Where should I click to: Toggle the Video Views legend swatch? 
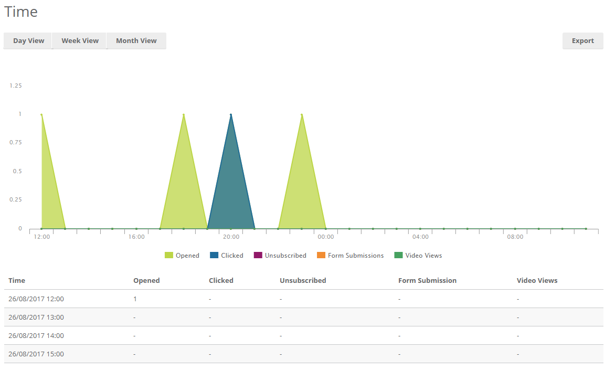398,256
